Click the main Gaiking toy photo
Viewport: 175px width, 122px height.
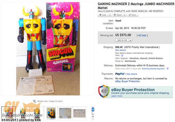pos(48,49)
